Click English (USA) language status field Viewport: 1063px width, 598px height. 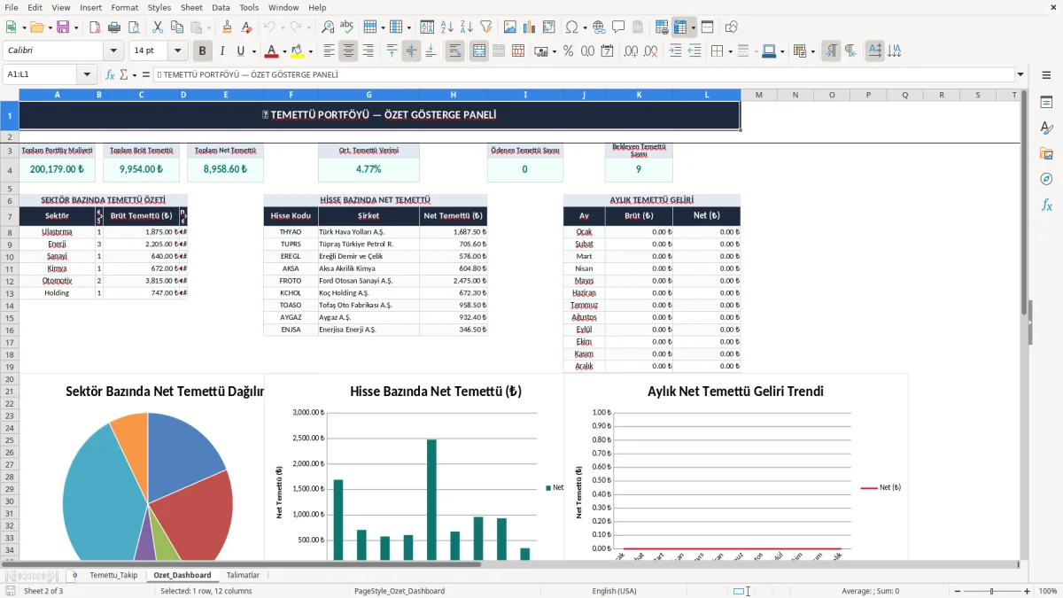pos(614,591)
